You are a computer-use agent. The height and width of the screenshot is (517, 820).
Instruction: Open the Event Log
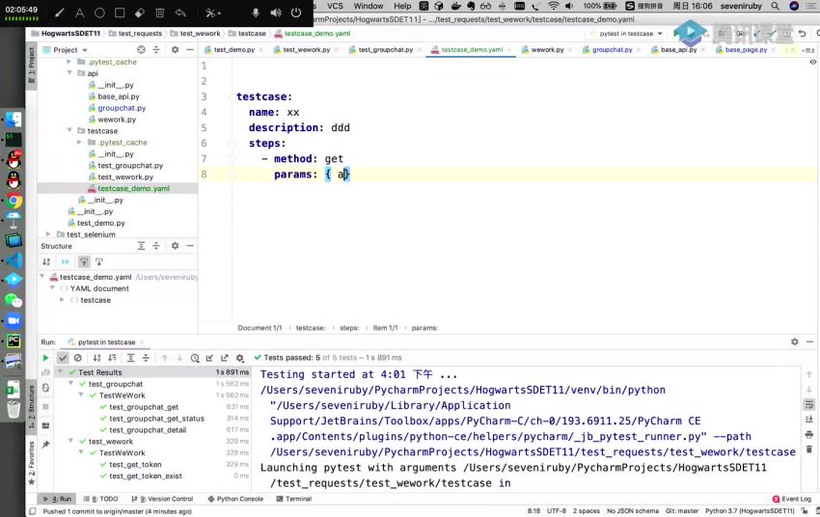pyautogui.click(x=792, y=499)
